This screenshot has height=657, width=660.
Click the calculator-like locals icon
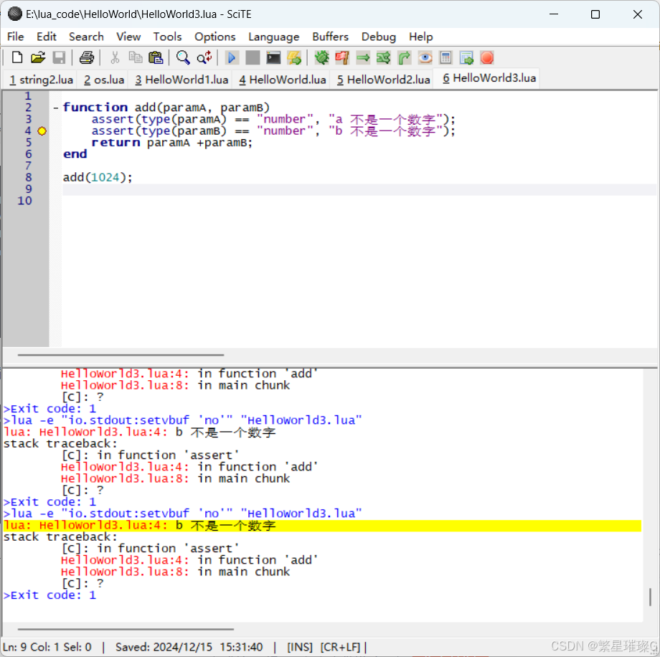pyautogui.click(x=445, y=57)
